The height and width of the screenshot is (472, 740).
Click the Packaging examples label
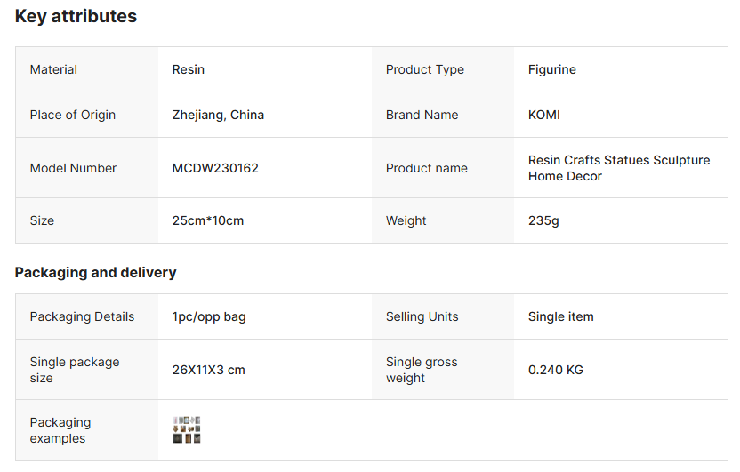[x=60, y=430]
